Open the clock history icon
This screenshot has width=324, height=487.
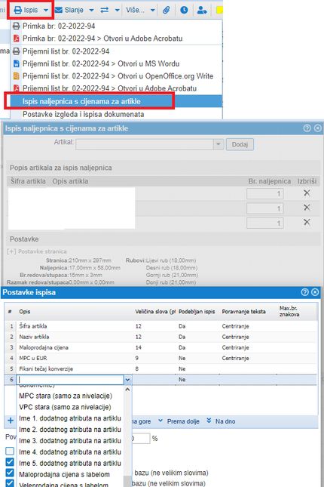coord(184,10)
